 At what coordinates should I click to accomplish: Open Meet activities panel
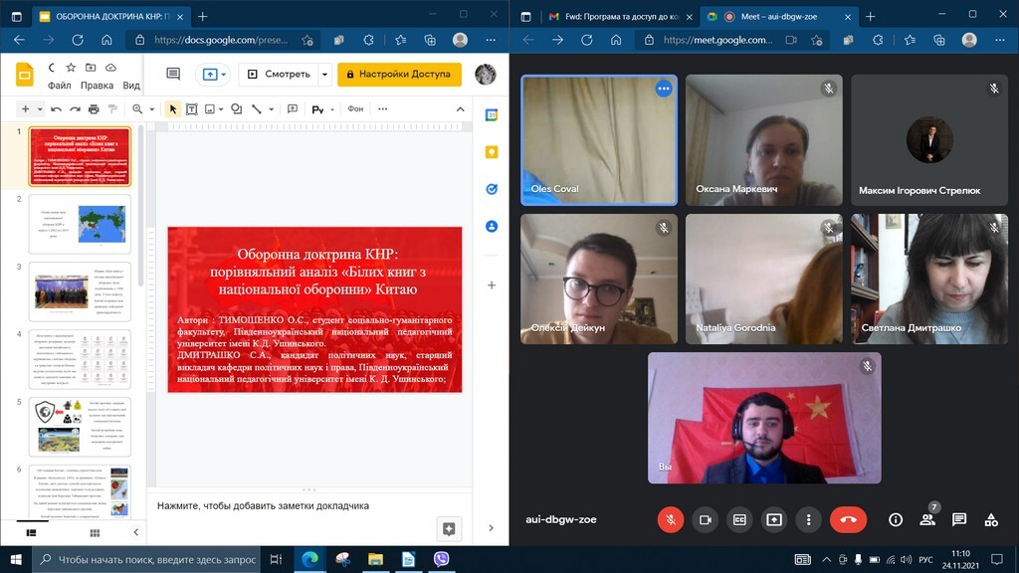991,519
